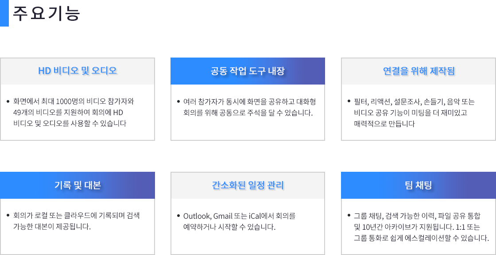Image resolution: width=496 pixels, height=255 pixels.
Task: Click the text about 공동으로 주석 달기
Action: click(248, 112)
